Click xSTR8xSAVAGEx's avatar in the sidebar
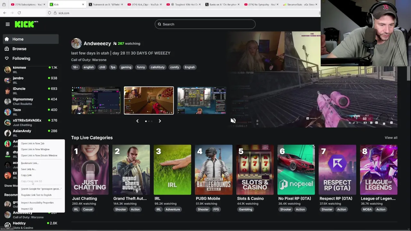Screen dimensions: 411x231 pos(8,123)
